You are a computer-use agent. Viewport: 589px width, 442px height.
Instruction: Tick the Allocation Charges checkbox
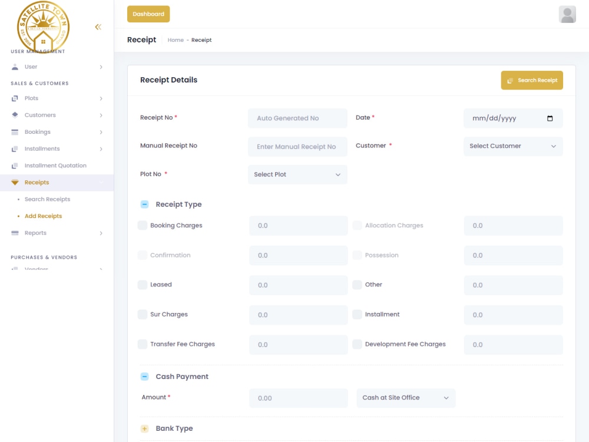tap(358, 225)
